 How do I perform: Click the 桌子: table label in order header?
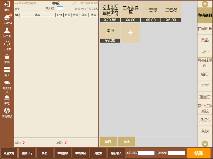pos(17,9)
